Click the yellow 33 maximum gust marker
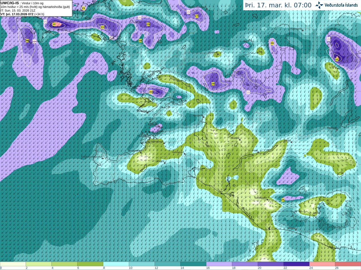Image resolution: width=361 pixels, height=270 pixels. coord(54,24)
